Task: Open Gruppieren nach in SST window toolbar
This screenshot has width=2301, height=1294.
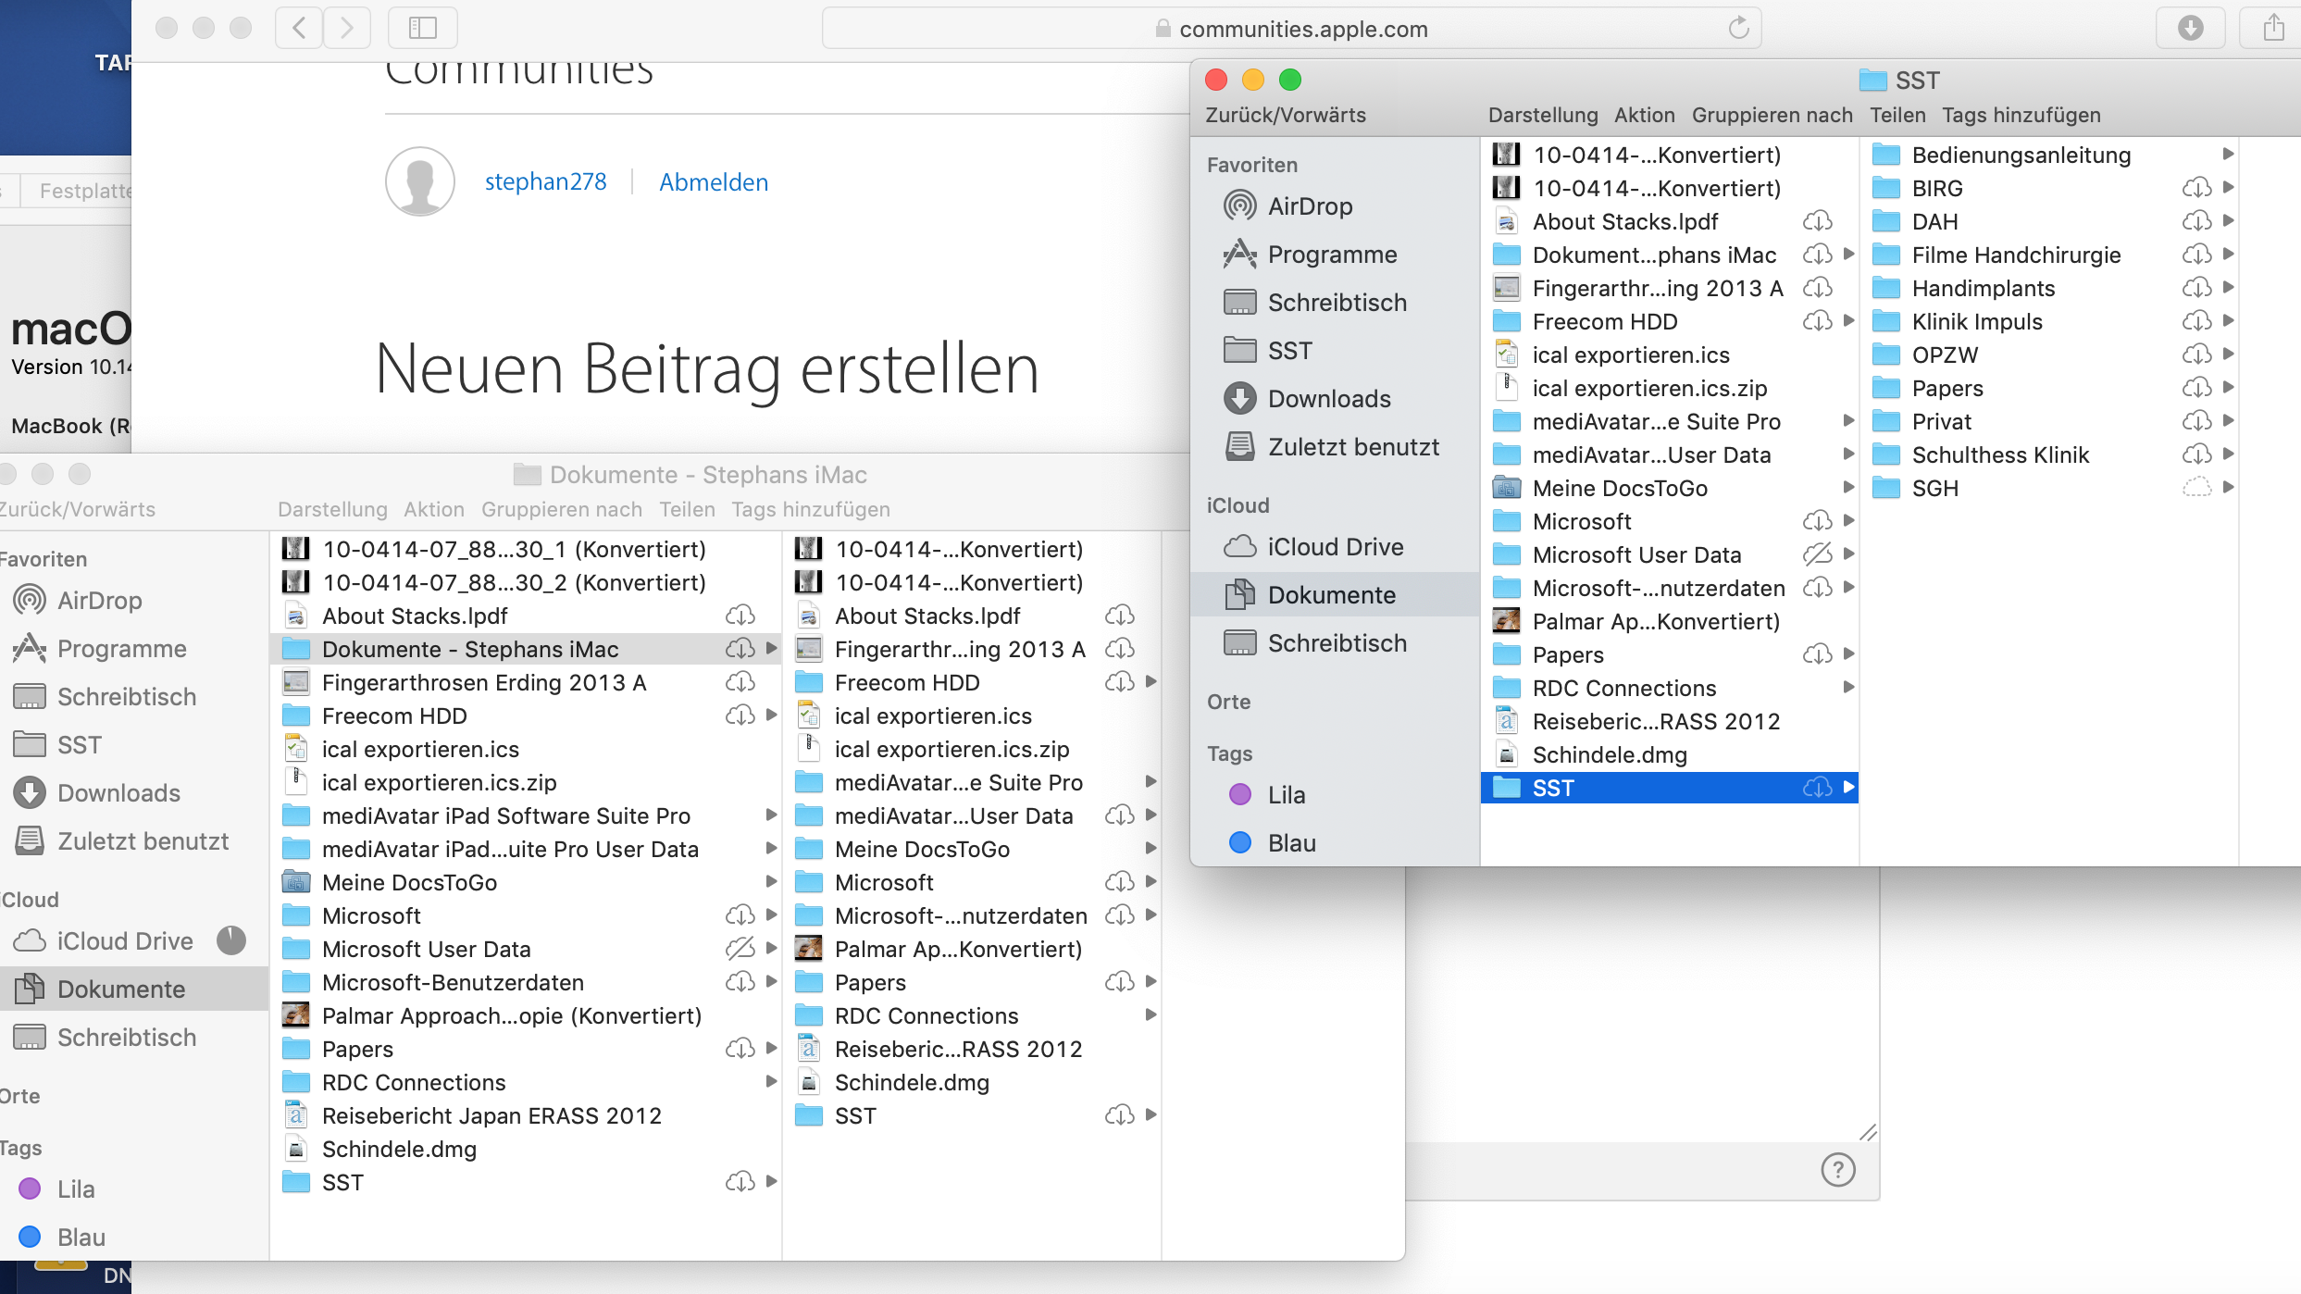Action: pyautogui.click(x=1772, y=115)
